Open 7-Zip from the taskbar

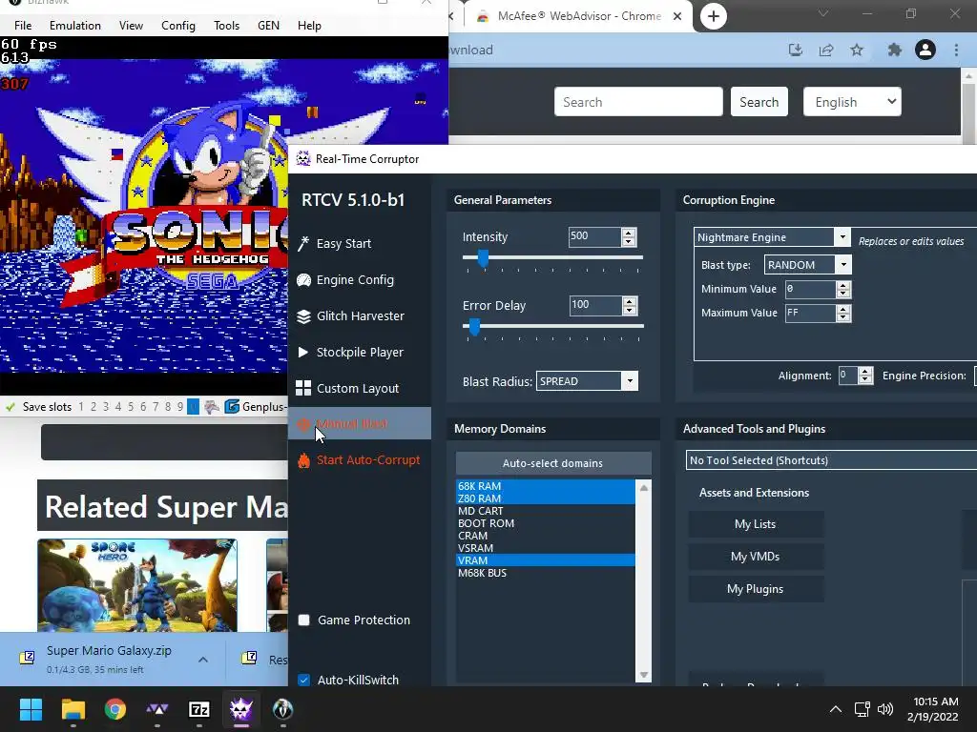[199, 709]
